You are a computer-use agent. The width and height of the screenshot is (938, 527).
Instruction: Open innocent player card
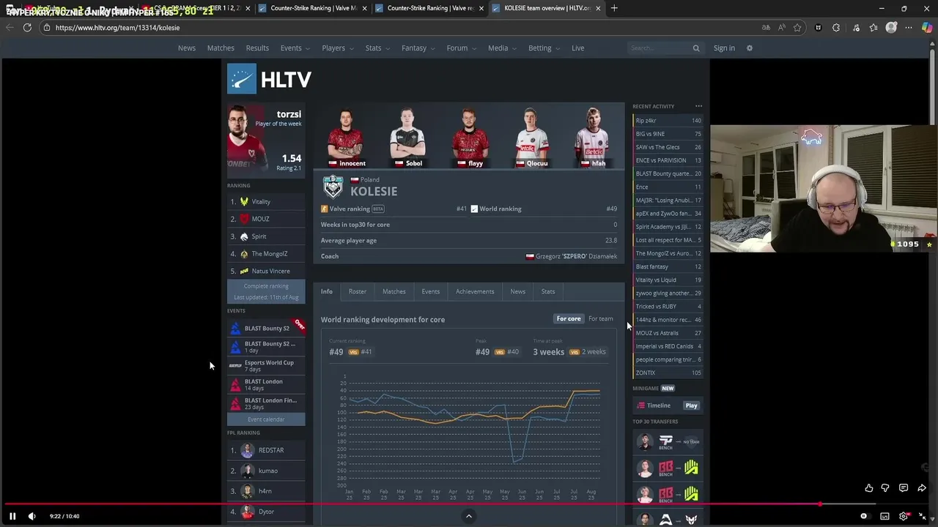click(x=346, y=138)
